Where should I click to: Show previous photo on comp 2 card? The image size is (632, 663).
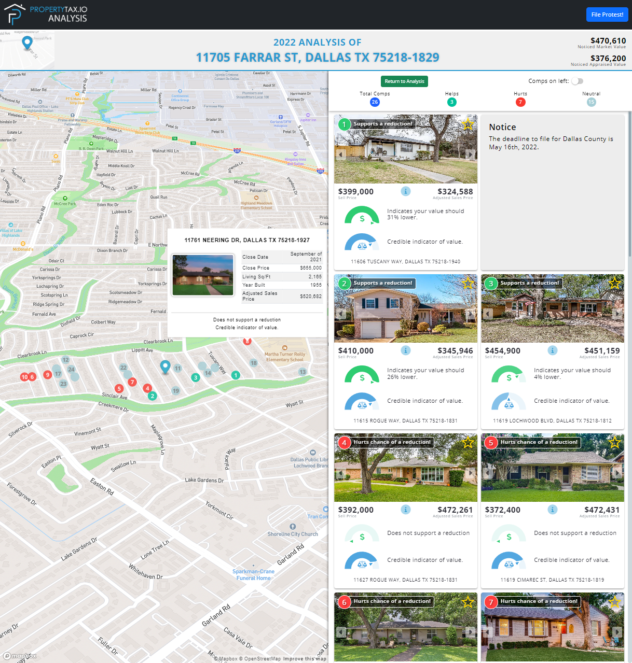[x=341, y=314]
